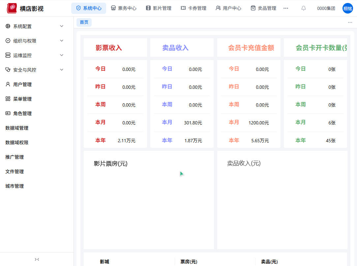The image size is (357, 266).
Task: Click 昨日 label in 卖品收入 card
Action: (x=167, y=86)
